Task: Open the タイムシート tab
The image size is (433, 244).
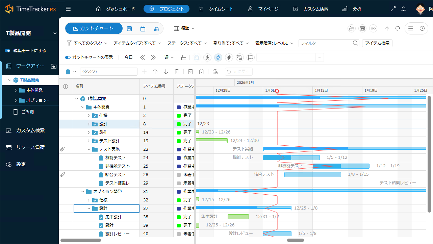Action: pyautogui.click(x=216, y=9)
